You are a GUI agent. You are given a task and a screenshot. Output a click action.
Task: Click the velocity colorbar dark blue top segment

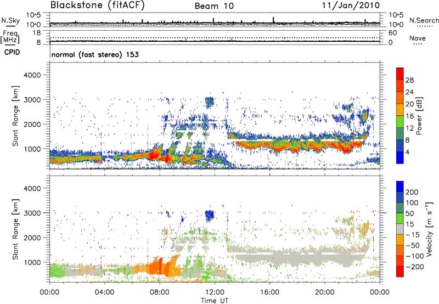pos(400,187)
